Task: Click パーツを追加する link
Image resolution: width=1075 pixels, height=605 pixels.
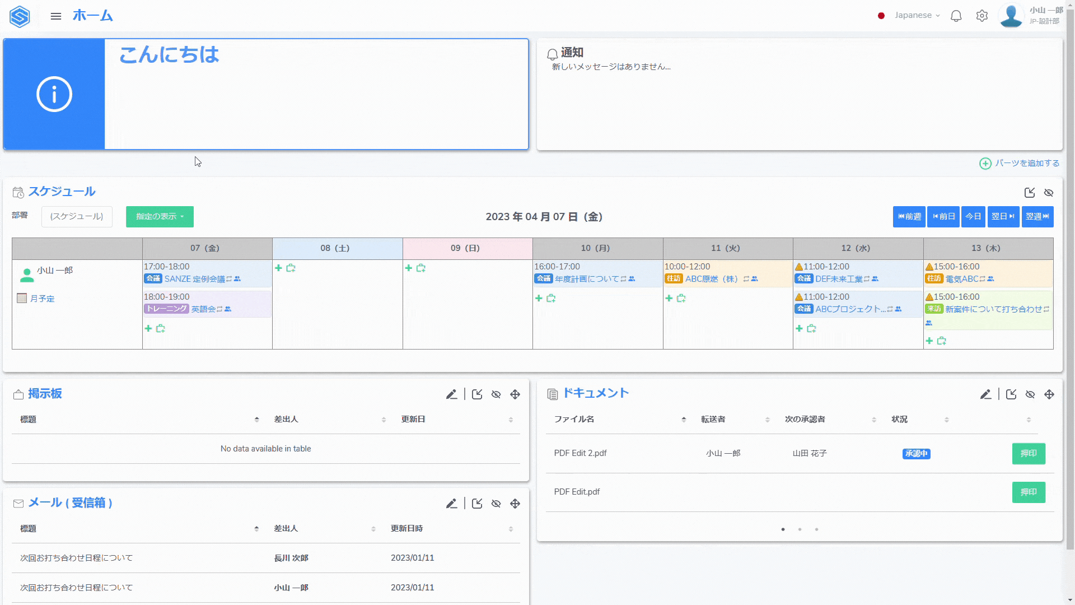Action: [1026, 163]
